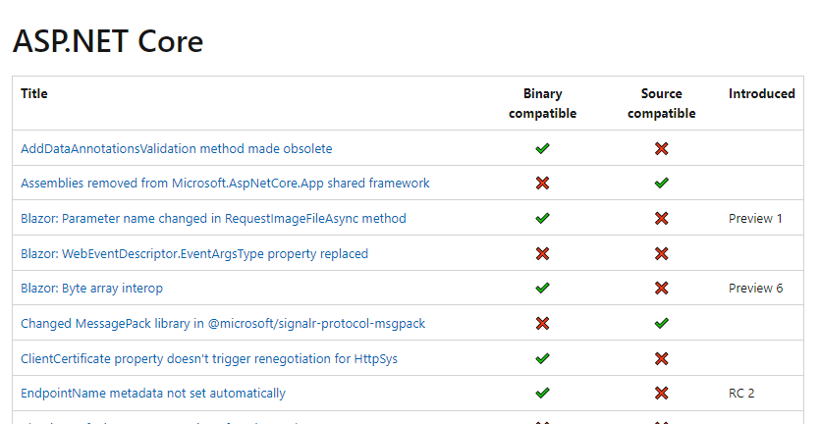Open ClientCertificate property HttpSys link

(209, 358)
